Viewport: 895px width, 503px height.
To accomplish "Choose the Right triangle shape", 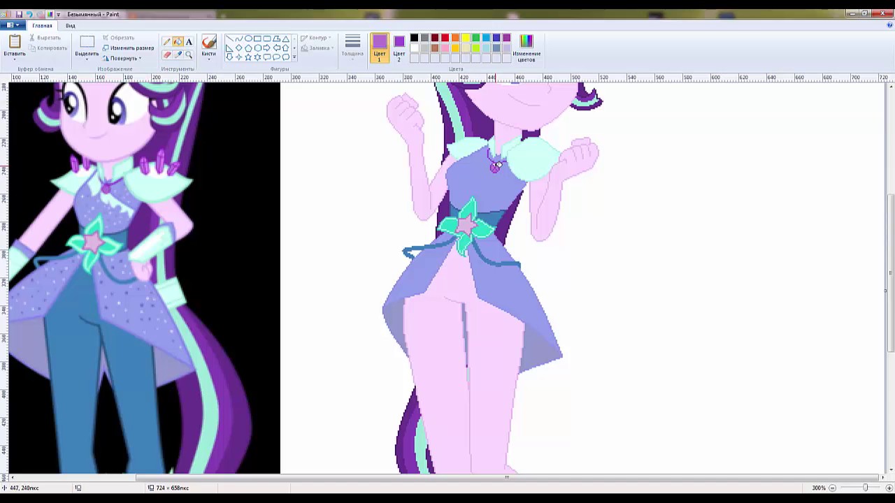I will pos(229,48).
